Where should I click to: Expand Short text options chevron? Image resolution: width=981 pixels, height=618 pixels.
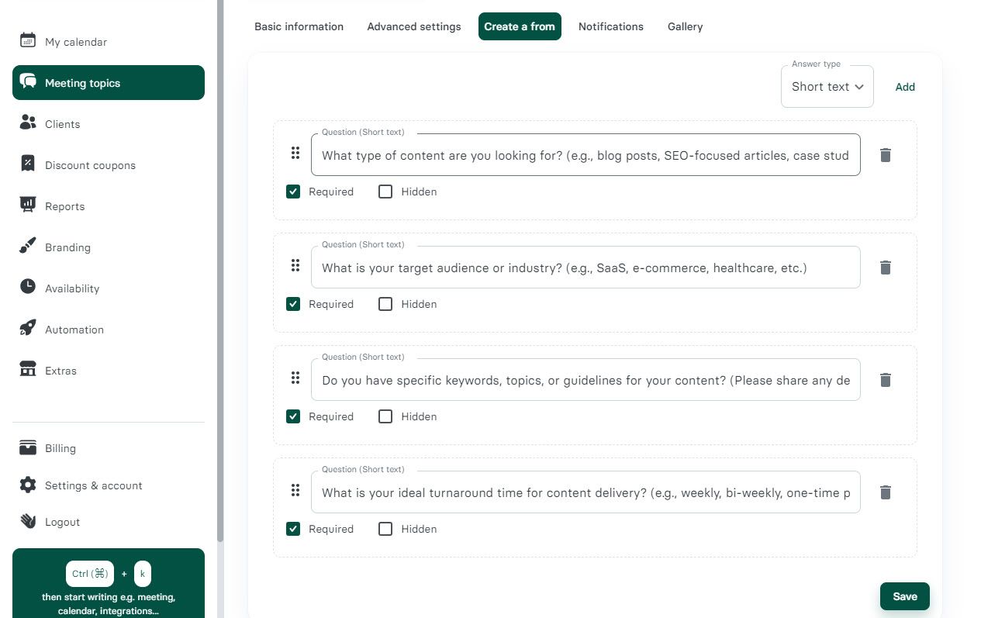click(x=859, y=87)
